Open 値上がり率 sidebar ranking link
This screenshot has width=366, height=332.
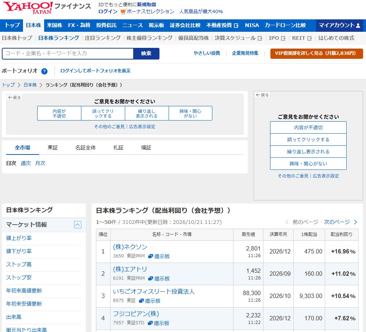[x=19, y=238]
